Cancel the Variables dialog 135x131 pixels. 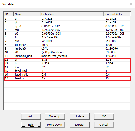[x=104, y=125]
